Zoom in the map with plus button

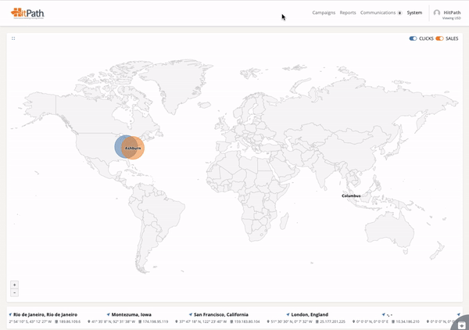(14, 285)
